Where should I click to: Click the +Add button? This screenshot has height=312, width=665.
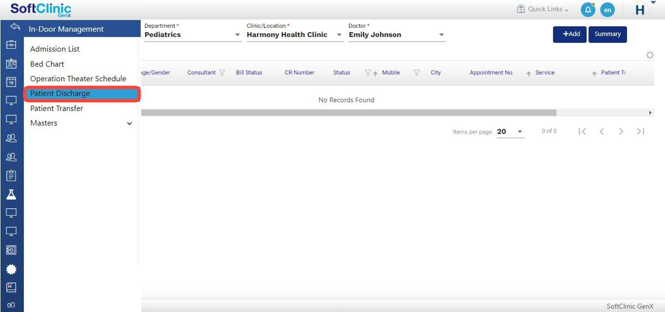coord(569,34)
